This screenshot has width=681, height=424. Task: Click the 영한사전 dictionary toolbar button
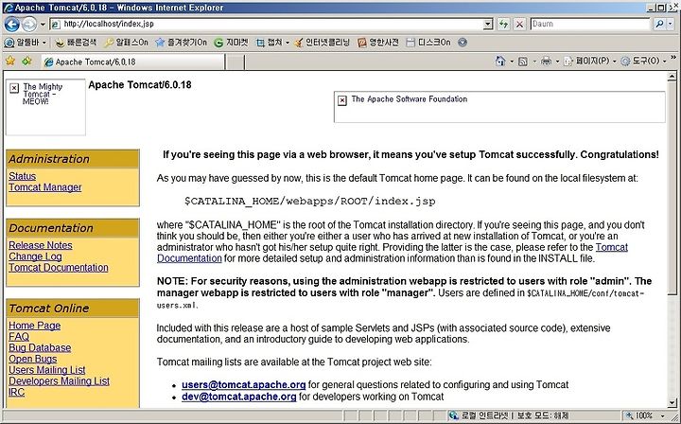[378, 43]
